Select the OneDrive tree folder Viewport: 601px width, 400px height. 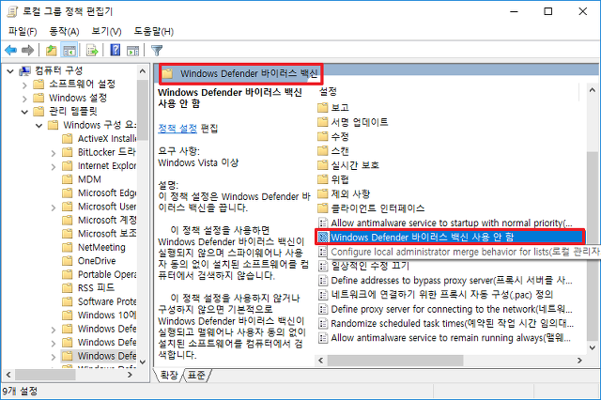pos(89,261)
